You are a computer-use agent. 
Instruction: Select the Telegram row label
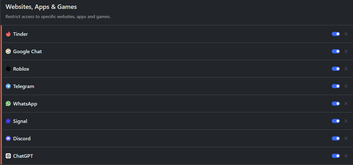click(x=23, y=86)
